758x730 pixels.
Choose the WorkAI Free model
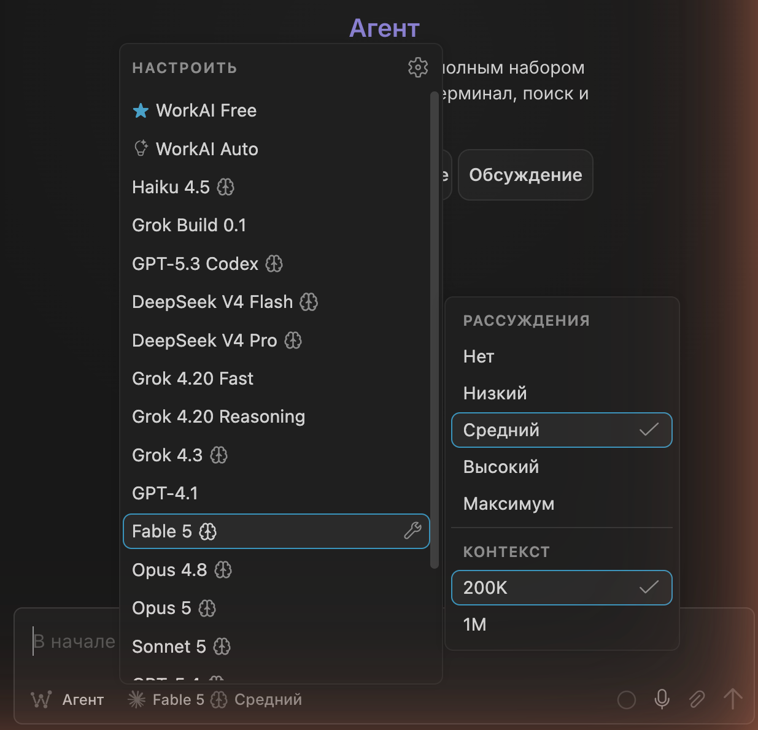click(x=276, y=110)
